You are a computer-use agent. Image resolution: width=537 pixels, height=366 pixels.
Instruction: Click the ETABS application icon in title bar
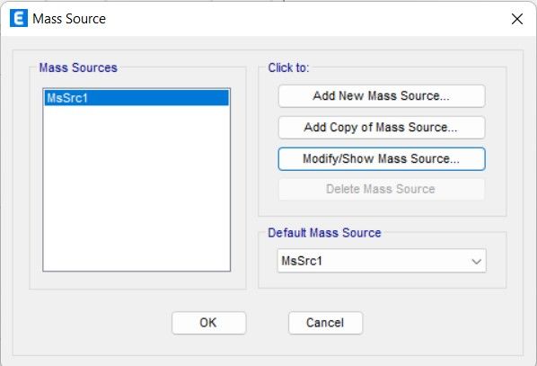click(19, 18)
